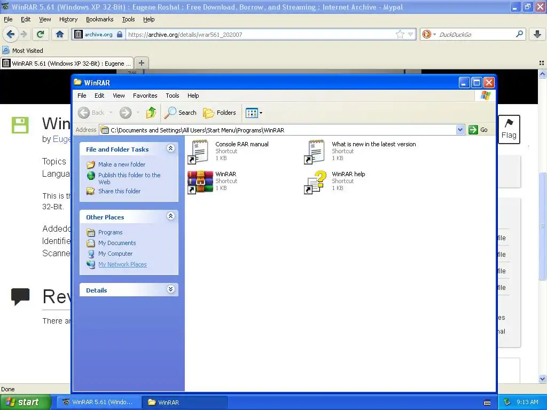Open the Help menu in WinRAR folder window

(x=193, y=96)
